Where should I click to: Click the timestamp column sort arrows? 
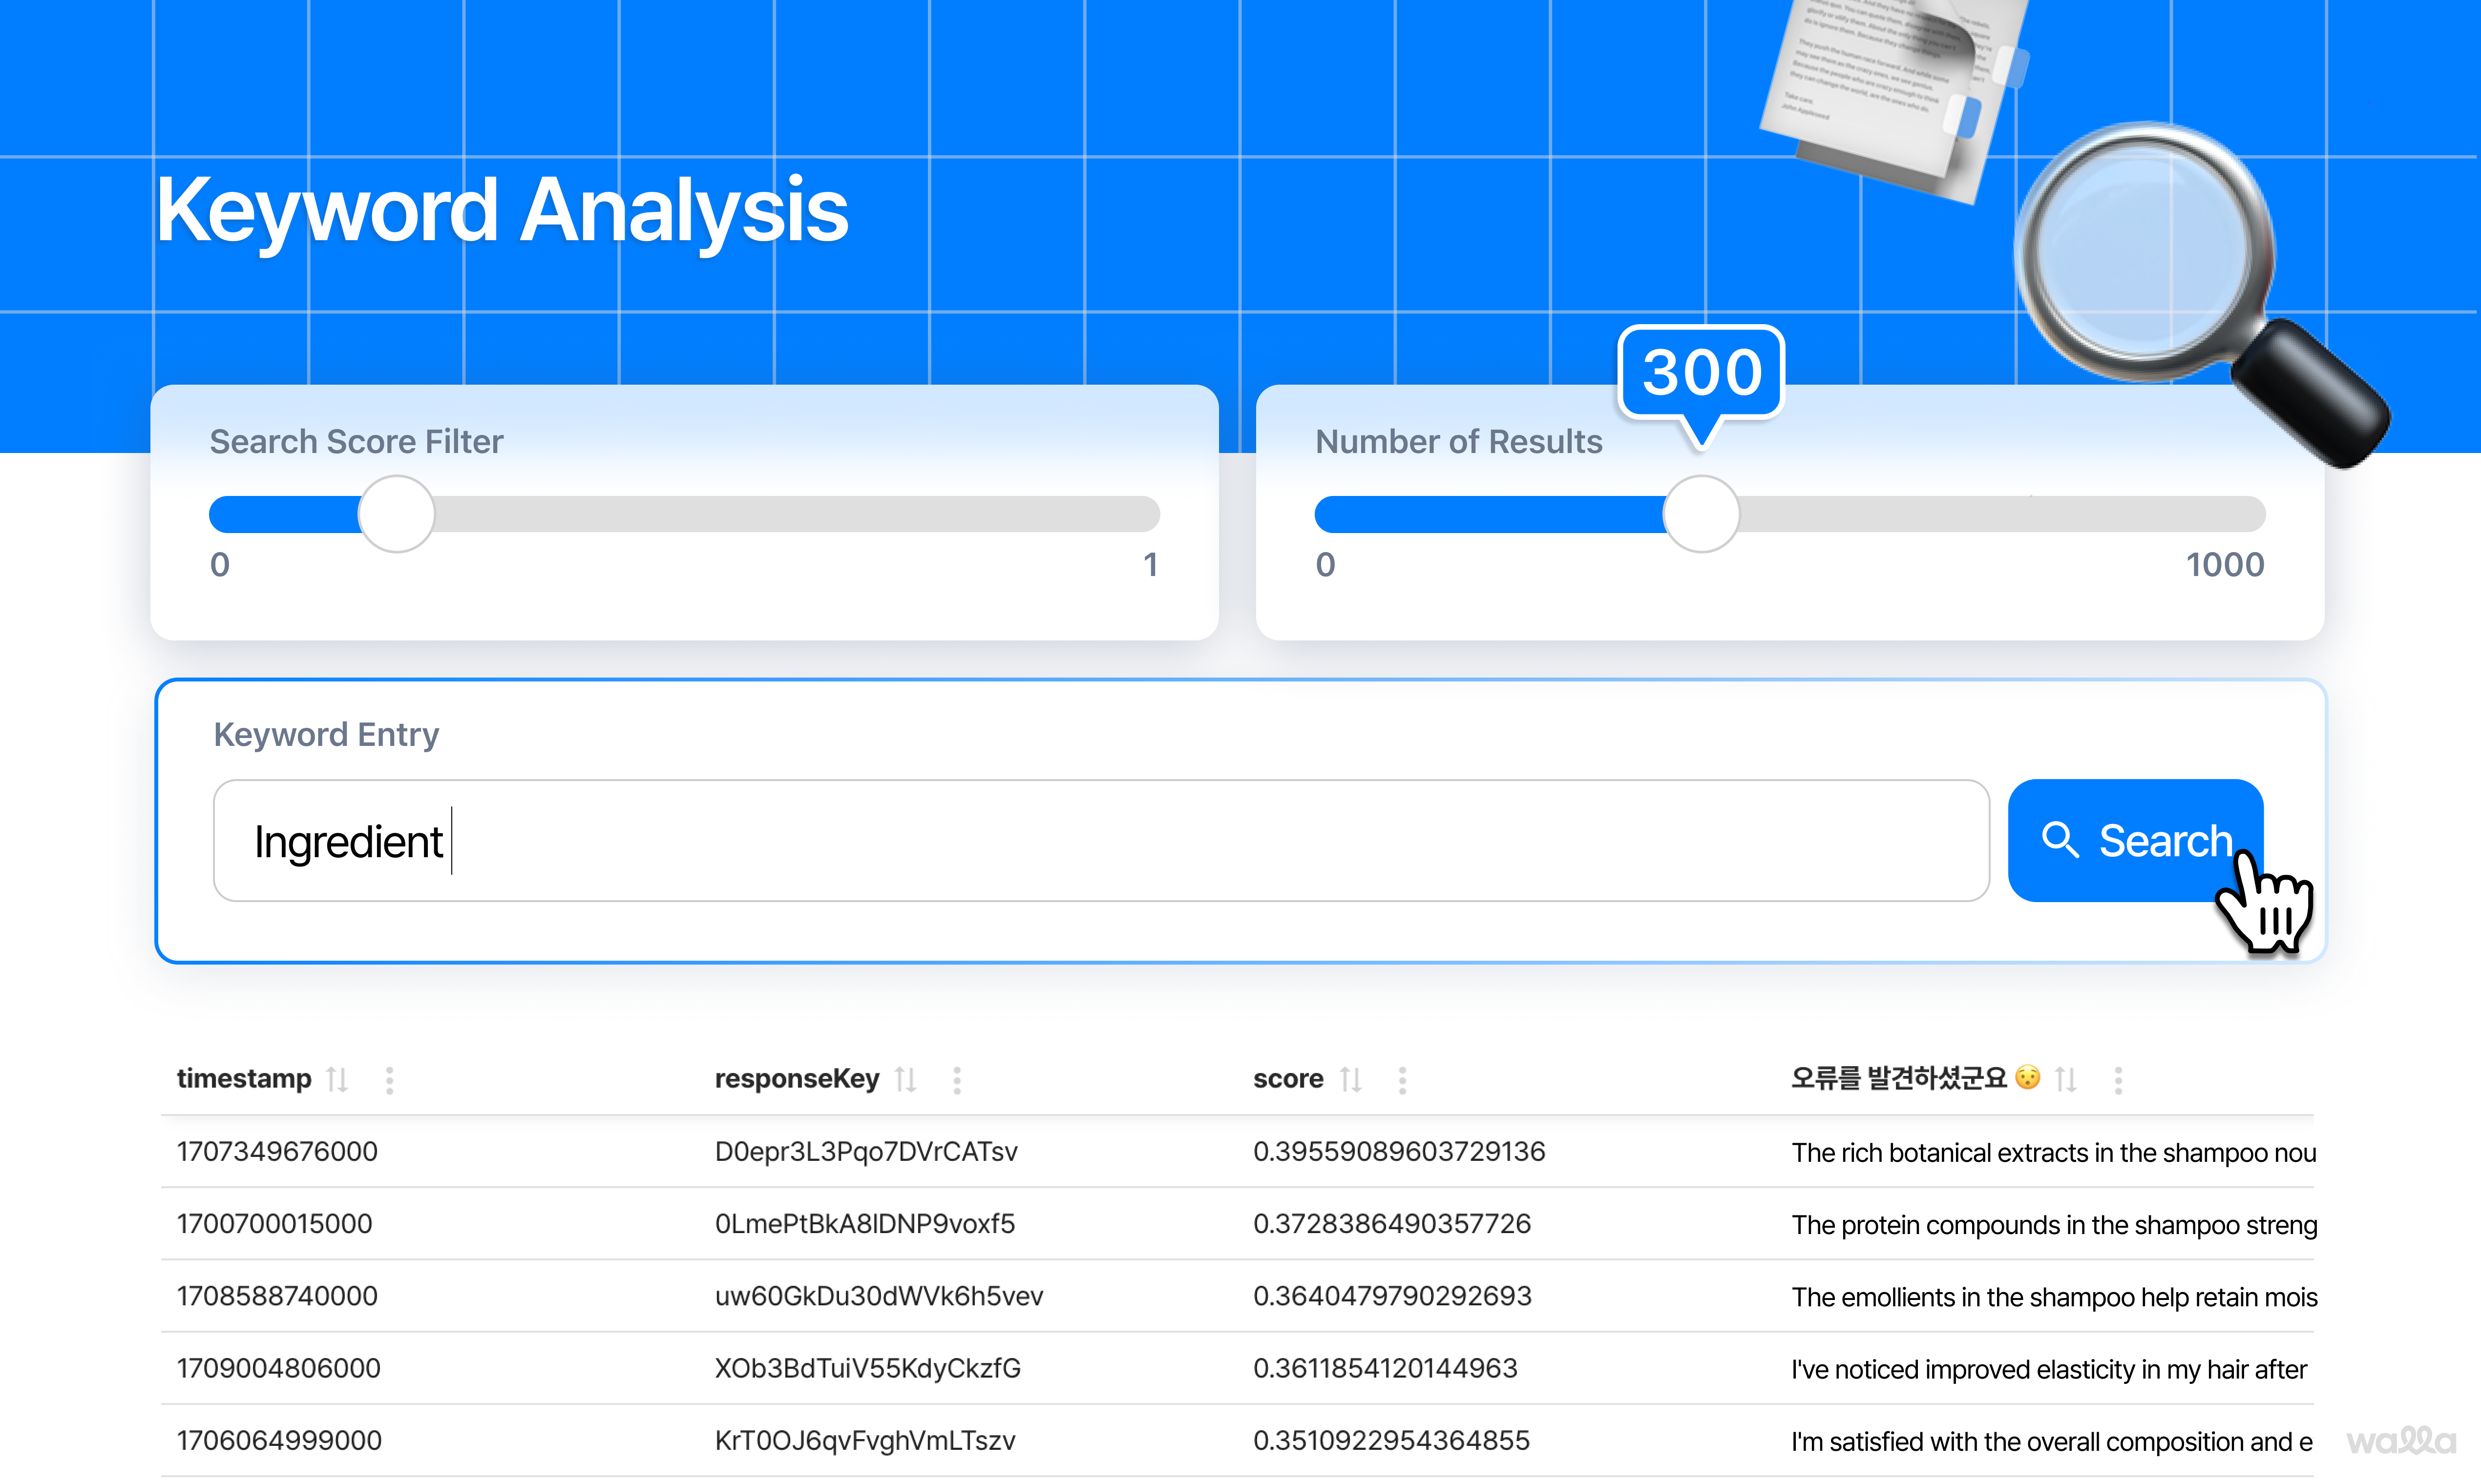pos(337,1079)
